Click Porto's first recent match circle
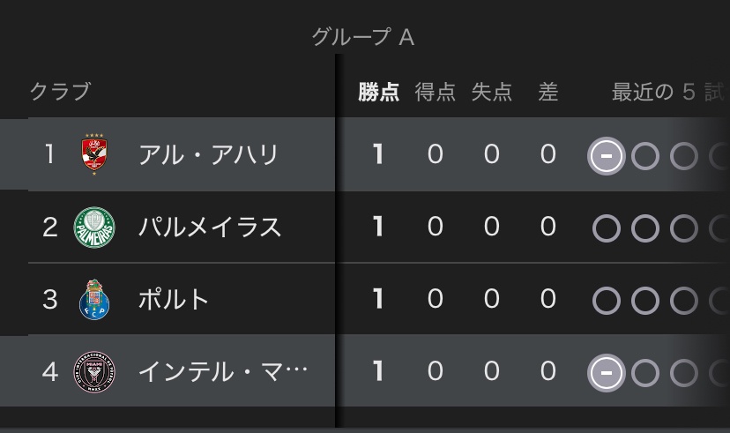730x433 pixels. click(606, 300)
